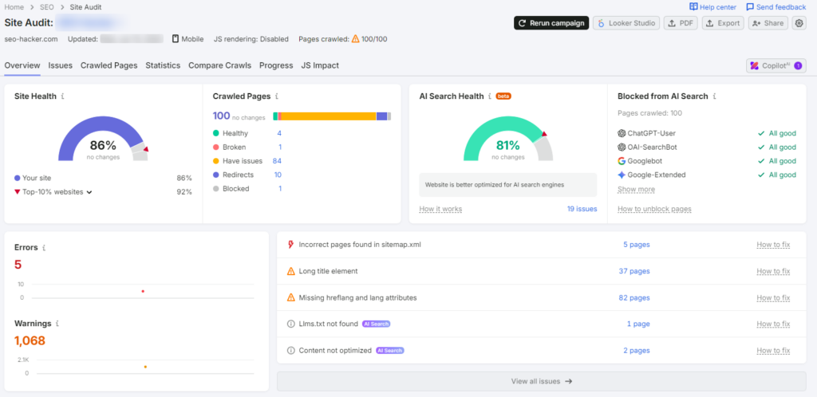Open the 82 pages hreflang link
The width and height of the screenshot is (817, 397).
(634, 297)
